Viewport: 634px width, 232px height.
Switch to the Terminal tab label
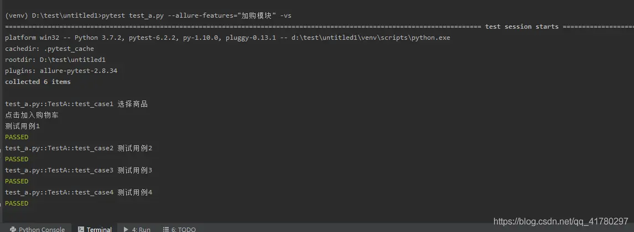(99, 229)
